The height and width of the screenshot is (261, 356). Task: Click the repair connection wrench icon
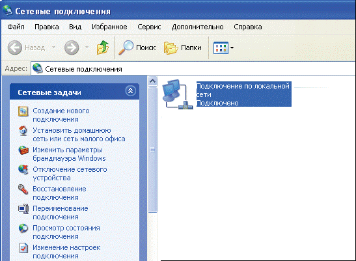point(23,189)
